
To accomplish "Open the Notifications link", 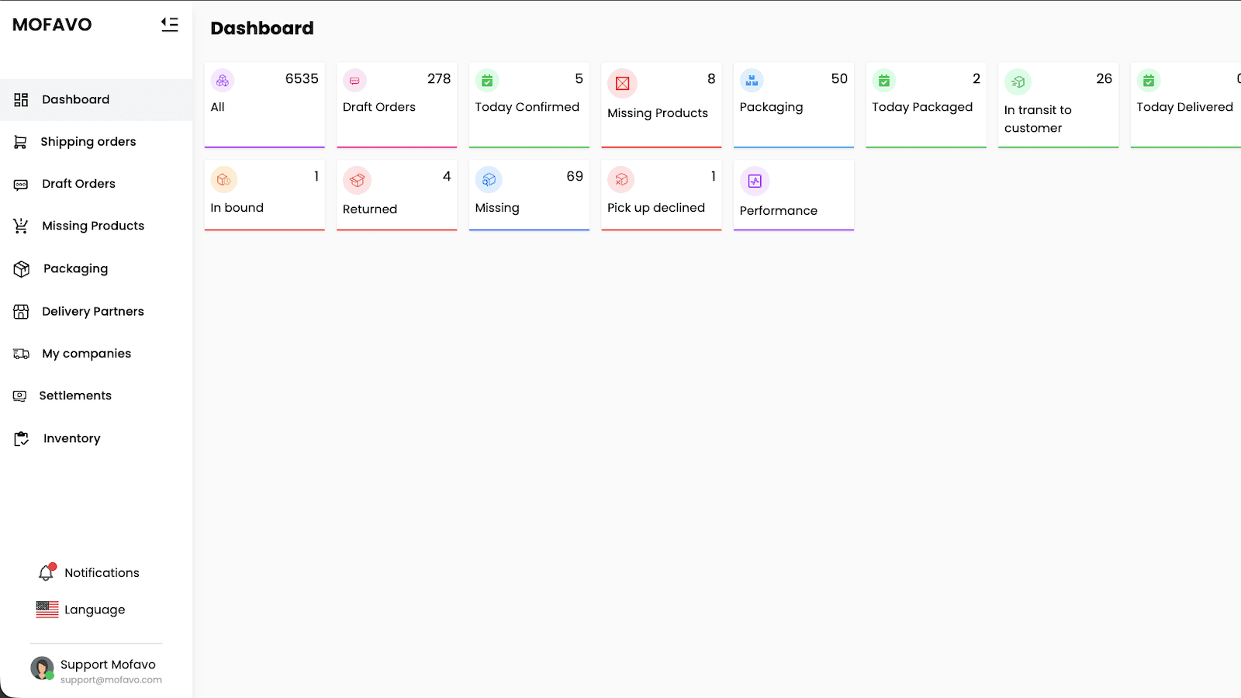I will 102,572.
